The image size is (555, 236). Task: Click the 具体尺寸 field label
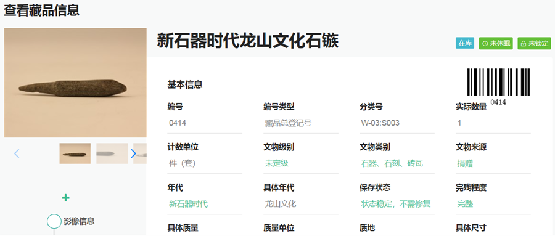(471, 228)
